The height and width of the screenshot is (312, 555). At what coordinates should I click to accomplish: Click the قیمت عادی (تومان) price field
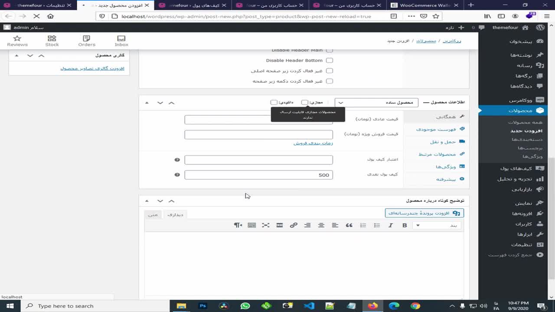click(258, 120)
